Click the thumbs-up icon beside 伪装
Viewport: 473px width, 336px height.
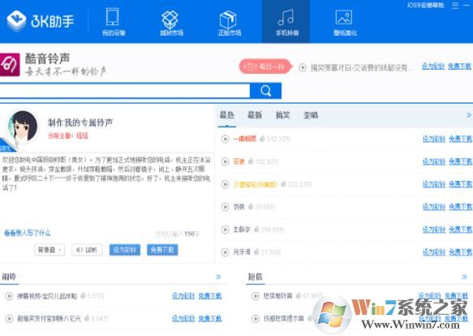(251, 206)
